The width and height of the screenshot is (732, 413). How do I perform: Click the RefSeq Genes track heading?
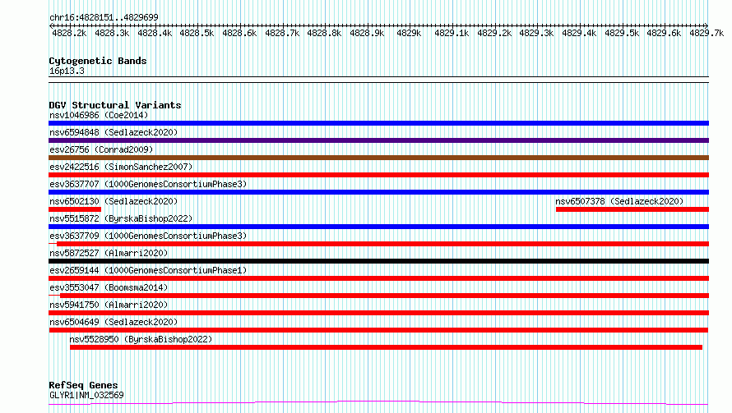[83, 385]
